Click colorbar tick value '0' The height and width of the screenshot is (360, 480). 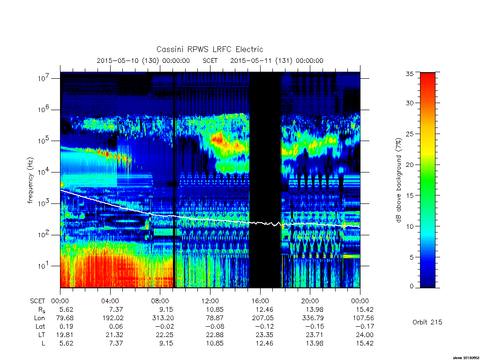pos(412,286)
